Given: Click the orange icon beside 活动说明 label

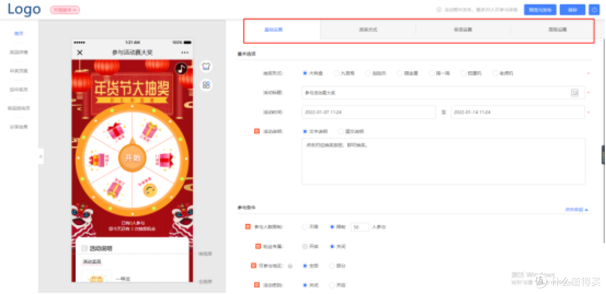Looking at the screenshot, I should 256,131.
